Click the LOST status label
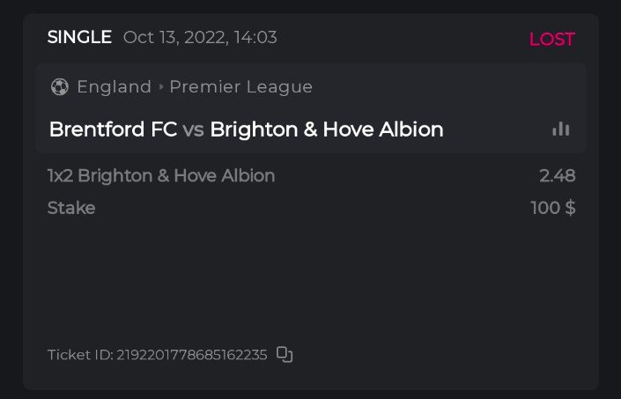This screenshot has height=399, width=621. pos(551,40)
